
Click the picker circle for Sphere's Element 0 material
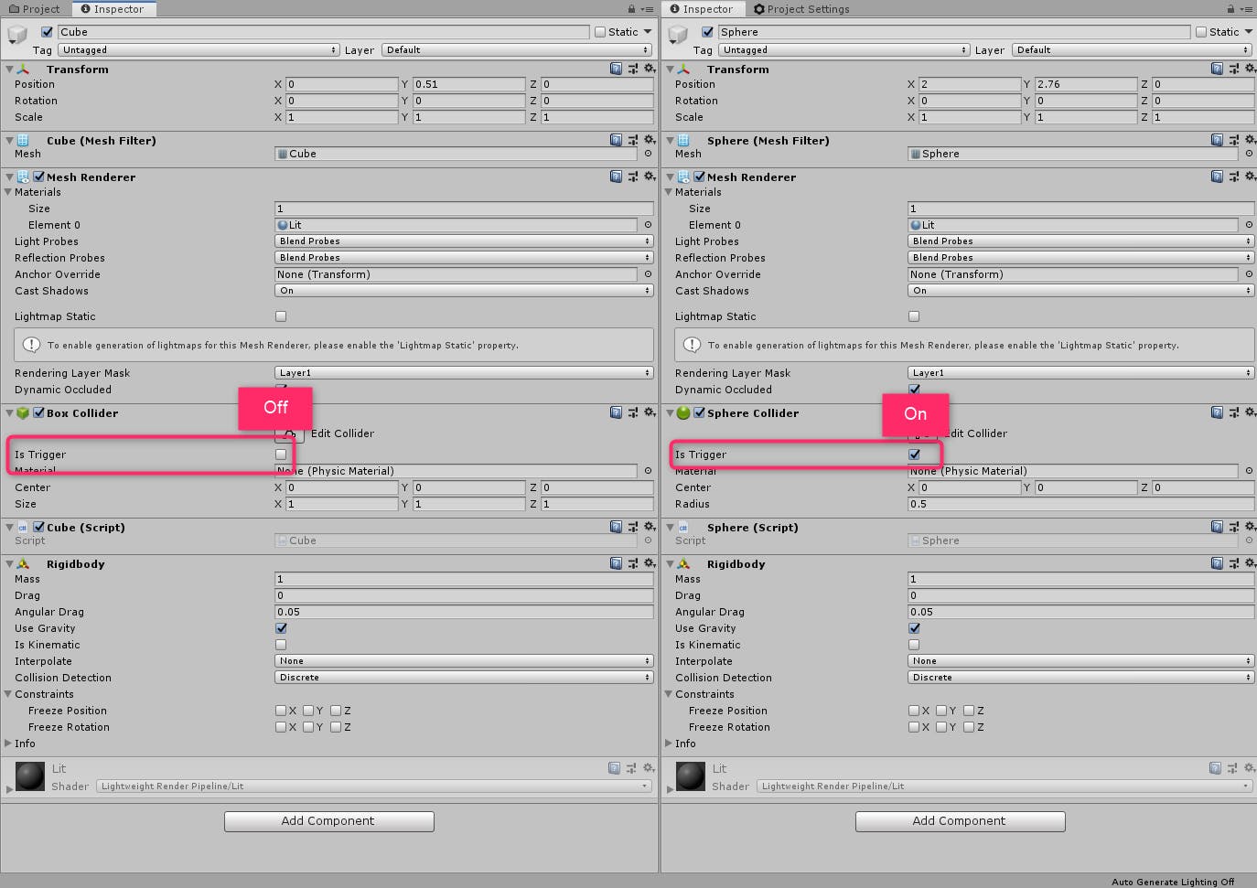click(1249, 225)
